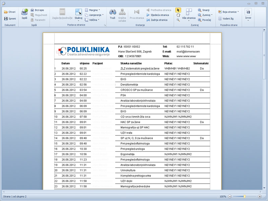
Task: Open Mogućnosti print options
Action: point(39,15)
